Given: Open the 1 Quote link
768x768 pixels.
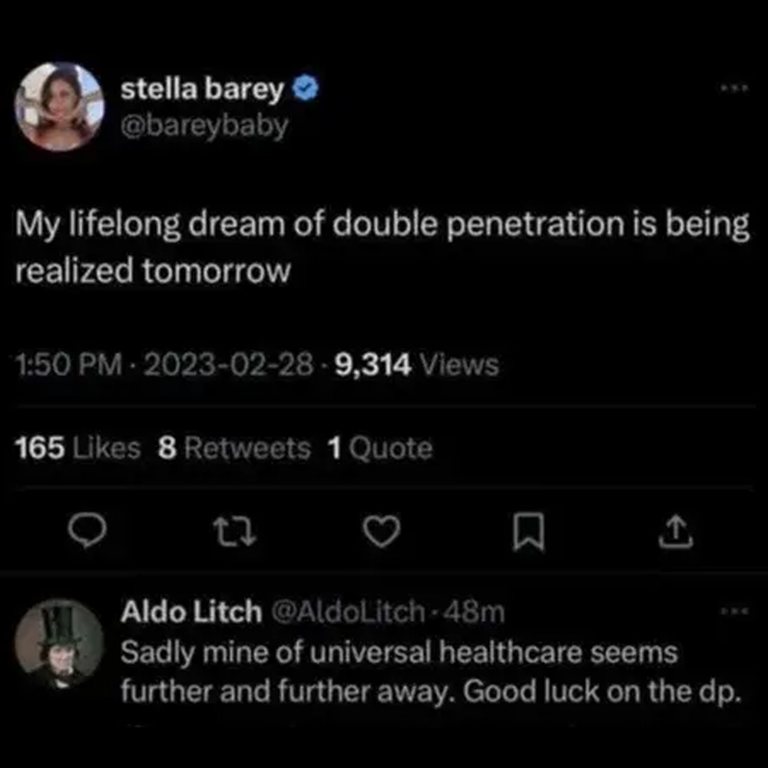Looking at the screenshot, I should (380, 448).
